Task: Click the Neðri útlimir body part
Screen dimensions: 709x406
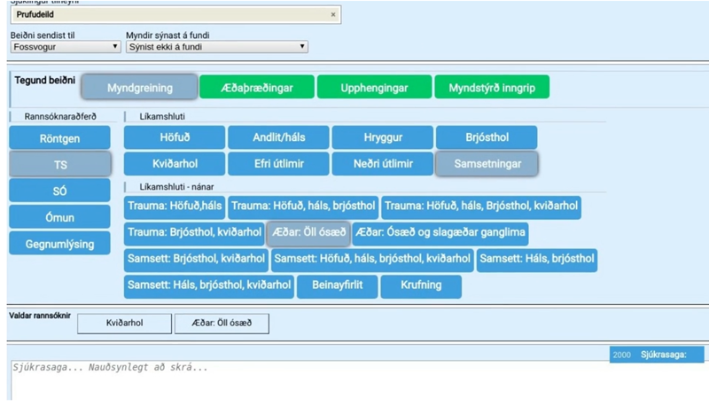Action: pos(383,164)
